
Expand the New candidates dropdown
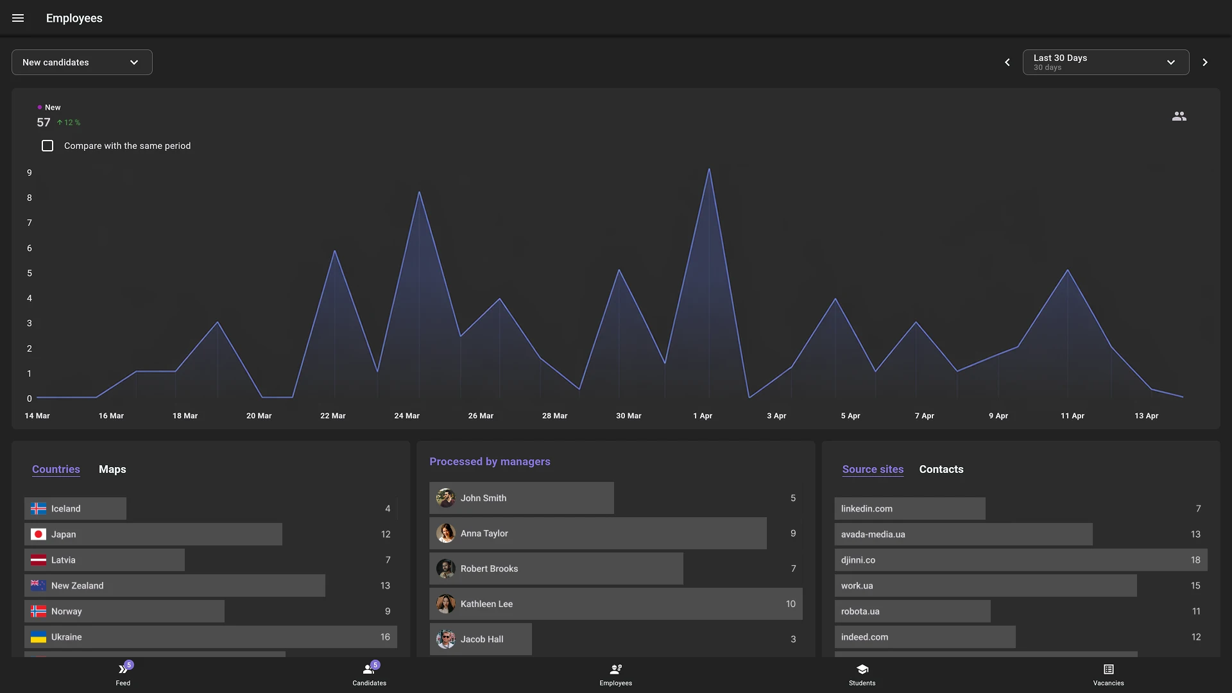point(82,62)
